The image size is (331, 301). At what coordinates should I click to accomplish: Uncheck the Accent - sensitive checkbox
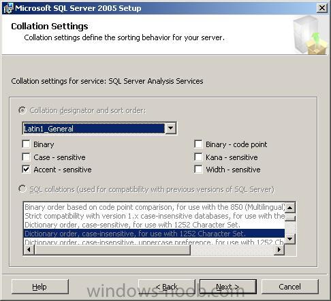tap(27, 170)
